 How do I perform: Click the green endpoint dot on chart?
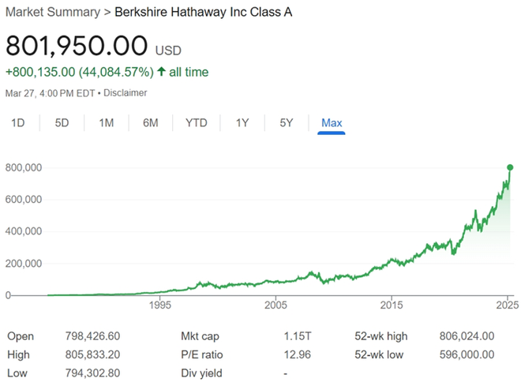pos(510,167)
